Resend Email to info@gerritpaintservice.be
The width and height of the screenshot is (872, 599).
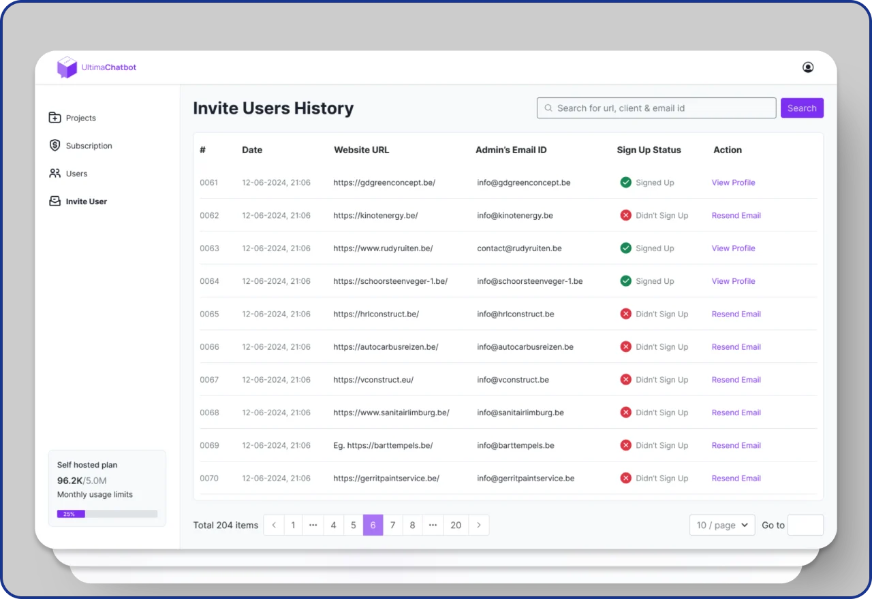[x=736, y=479]
